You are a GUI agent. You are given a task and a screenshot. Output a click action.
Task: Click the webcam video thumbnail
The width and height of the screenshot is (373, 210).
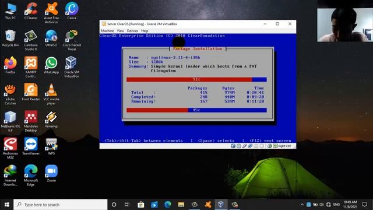(x=345, y=25)
